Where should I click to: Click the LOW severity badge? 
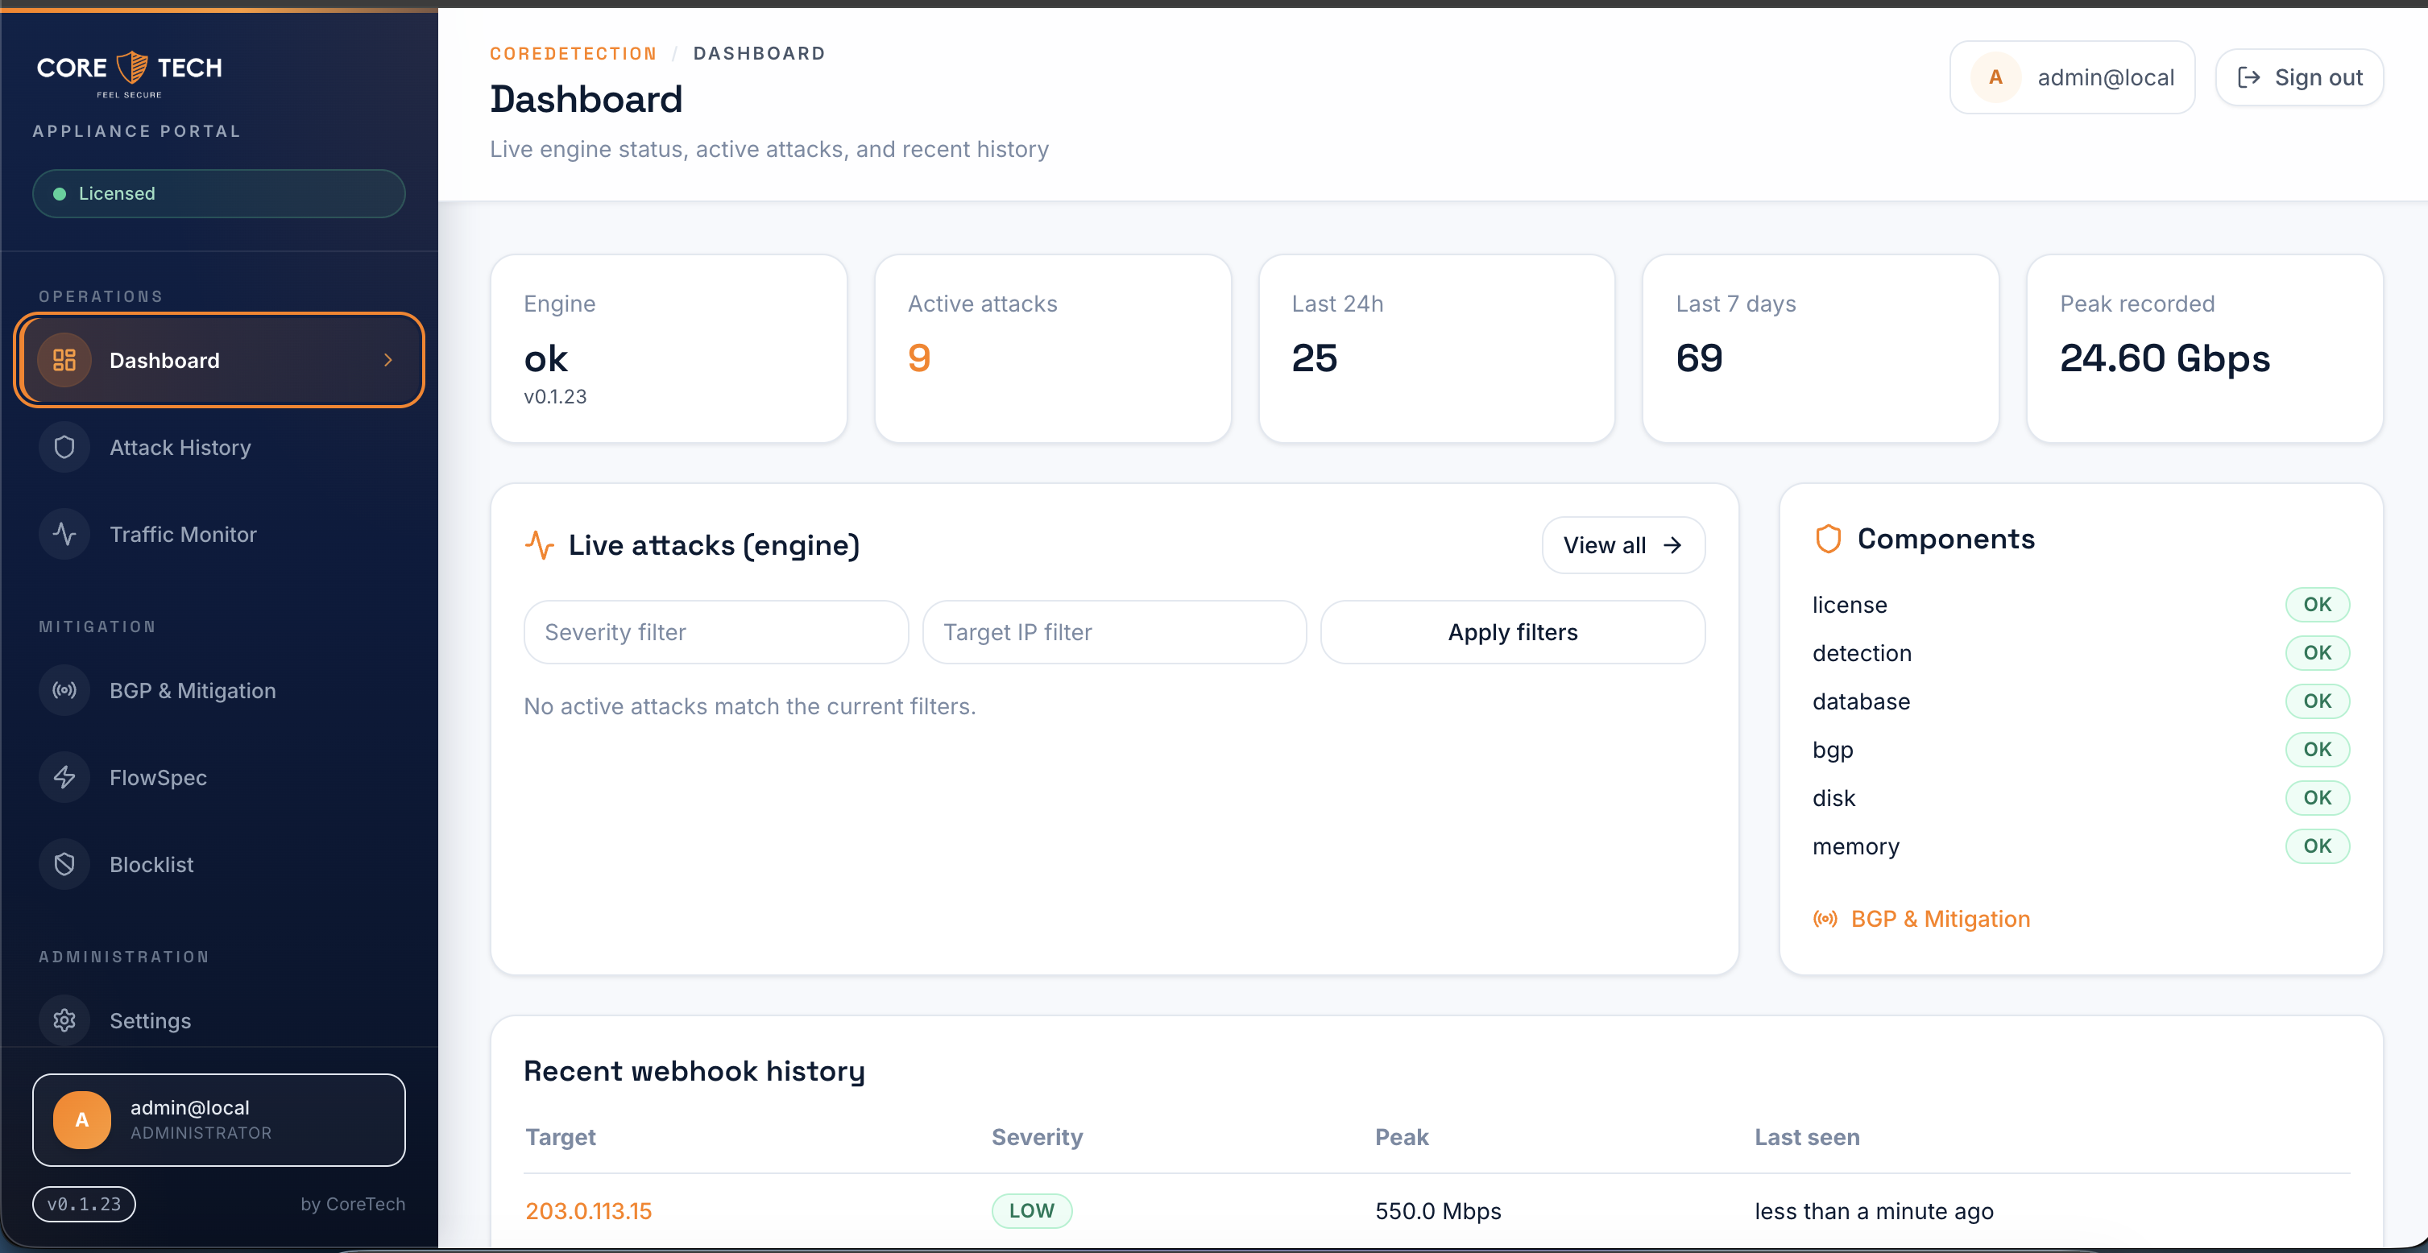coord(1031,1210)
